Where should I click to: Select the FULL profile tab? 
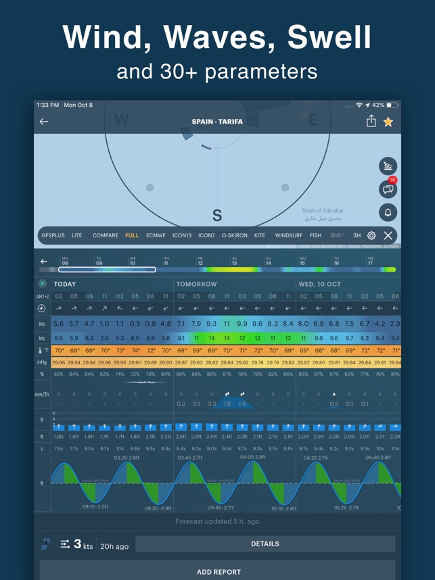(132, 235)
